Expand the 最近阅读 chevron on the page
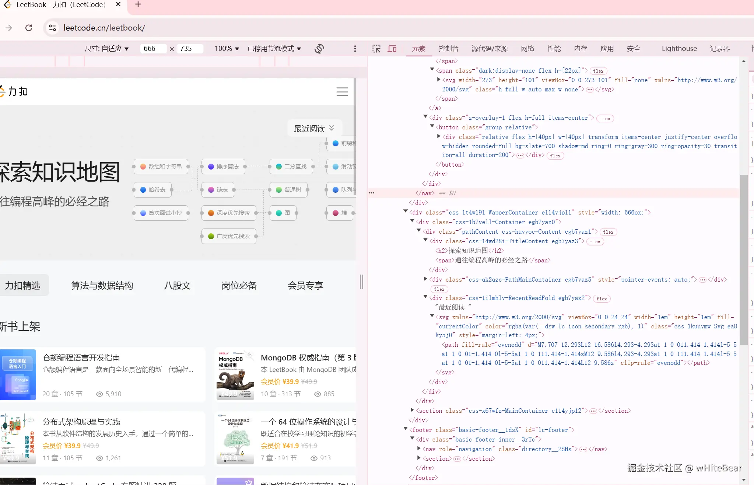The height and width of the screenshot is (485, 754). [x=331, y=128]
